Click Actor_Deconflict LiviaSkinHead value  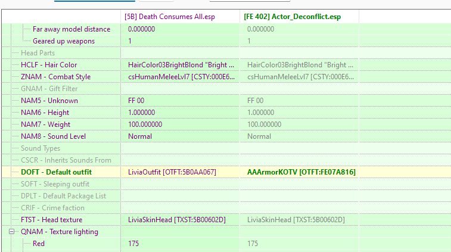click(299, 220)
